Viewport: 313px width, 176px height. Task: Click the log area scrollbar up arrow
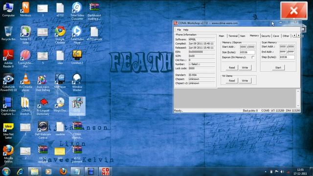click(x=298, y=91)
